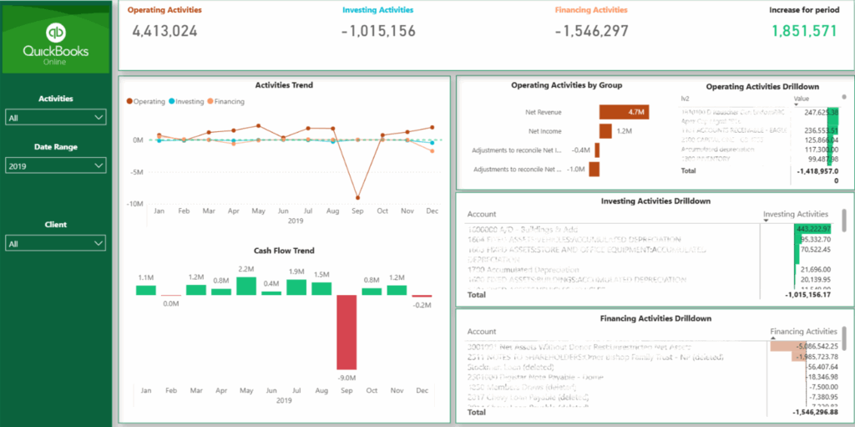Select the red September bar in Cash Flow Trend
The width and height of the screenshot is (855, 427).
[x=345, y=332]
